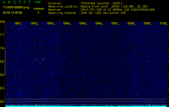This screenshot has width=169, height=107.
Task: Click the 1.0 kHz frequency label
Action: point(2,48)
